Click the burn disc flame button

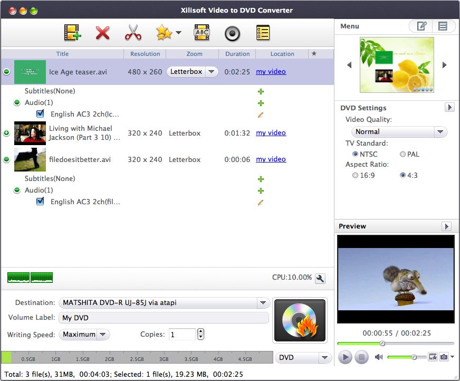coord(300,321)
